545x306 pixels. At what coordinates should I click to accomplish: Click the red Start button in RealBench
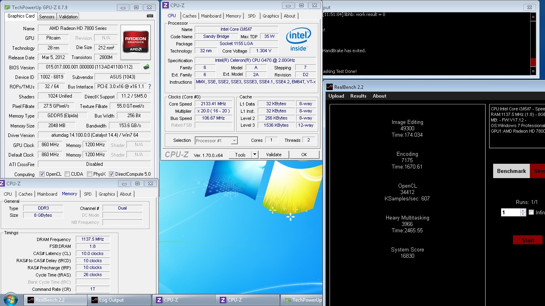click(528, 240)
